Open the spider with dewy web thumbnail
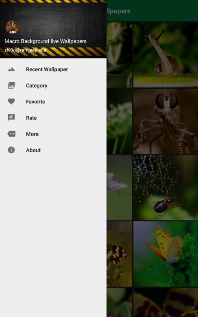198x317 pixels. click(166, 188)
